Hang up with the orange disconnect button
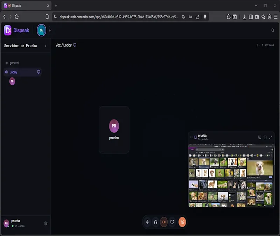Image resolution: width=280 pixels, height=236 pixels. tap(182, 222)
